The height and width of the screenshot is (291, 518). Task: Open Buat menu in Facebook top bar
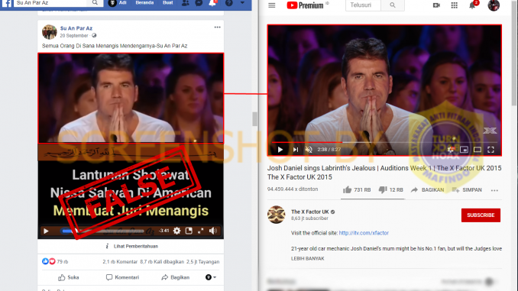(x=168, y=2)
